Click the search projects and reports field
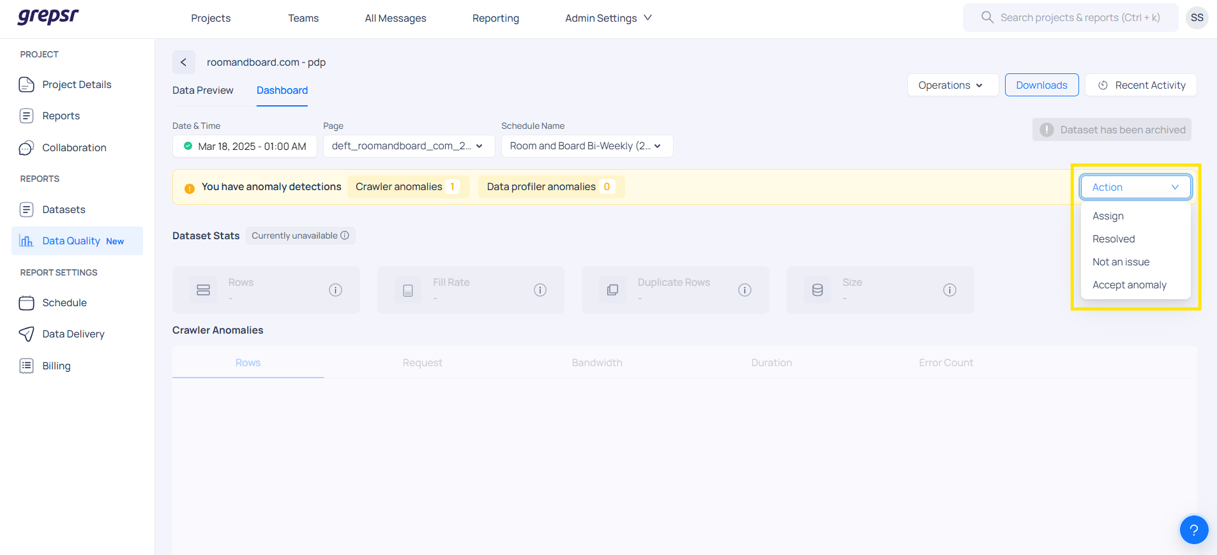The image size is (1217, 555). (x=1079, y=18)
